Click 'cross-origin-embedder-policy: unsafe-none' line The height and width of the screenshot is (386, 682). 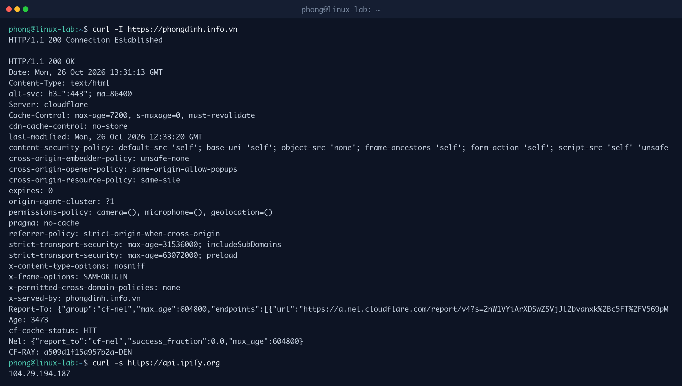[99, 158]
